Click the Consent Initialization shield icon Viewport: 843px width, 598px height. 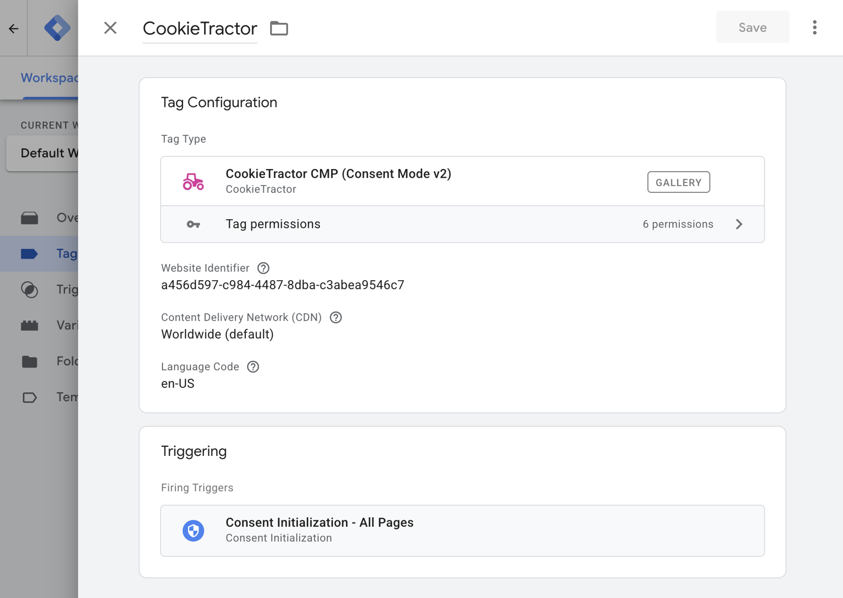pos(193,530)
